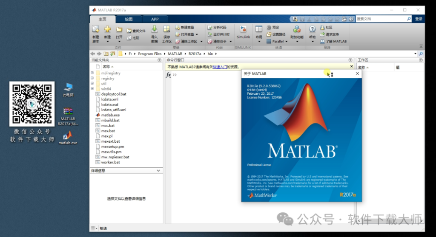Click the New Script (新建脚本) icon
The image size is (436, 237).
point(96,29)
